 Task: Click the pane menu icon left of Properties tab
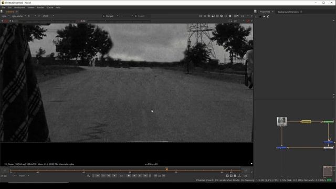pos(256,12)
